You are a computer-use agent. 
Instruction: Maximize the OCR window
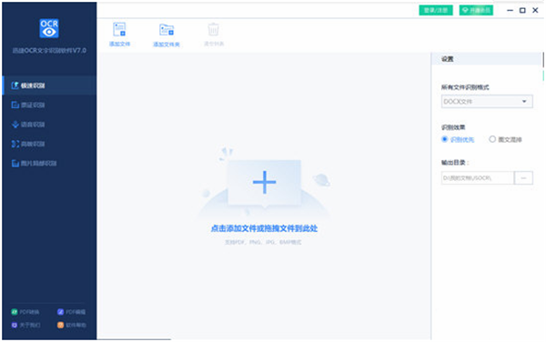[x=522, y=10]
